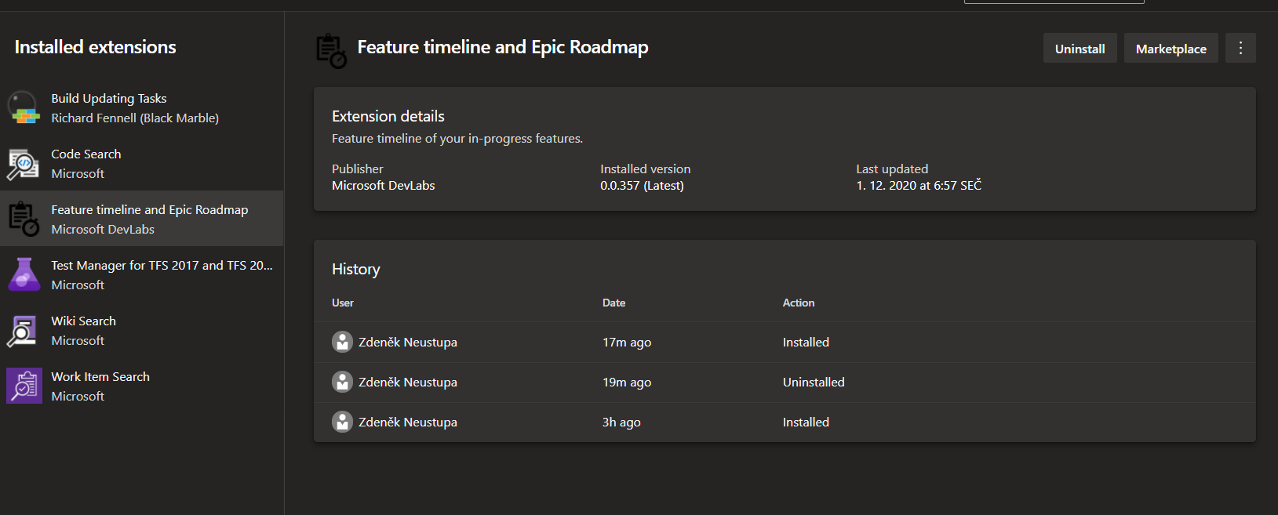Image resolution: width=1278 pixels, height=515 pixels.
Task: Click the 17m ago date cell
Action: click(x=627, y=343)
